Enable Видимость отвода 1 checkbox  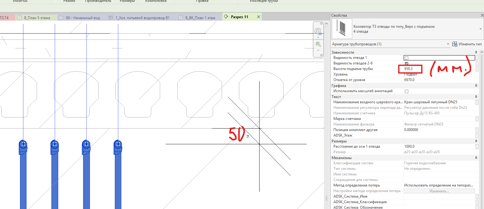coord(406,58)
